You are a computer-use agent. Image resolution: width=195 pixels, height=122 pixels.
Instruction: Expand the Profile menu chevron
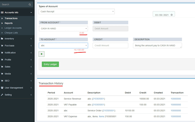click(31, 60)
